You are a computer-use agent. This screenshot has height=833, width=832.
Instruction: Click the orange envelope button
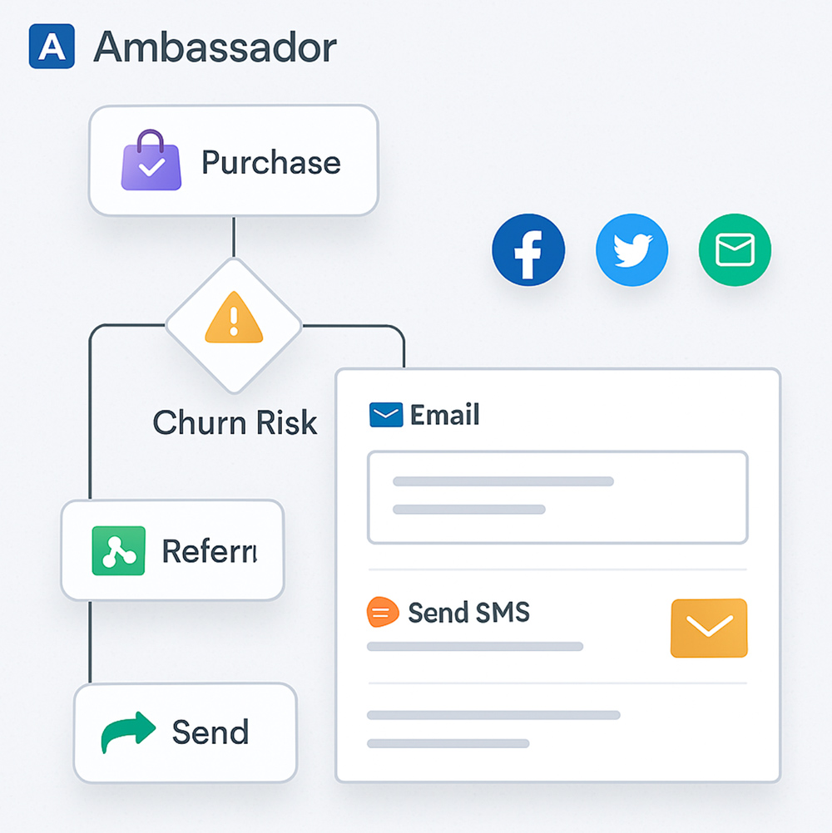pyautogui.click(x=709, y=628)
